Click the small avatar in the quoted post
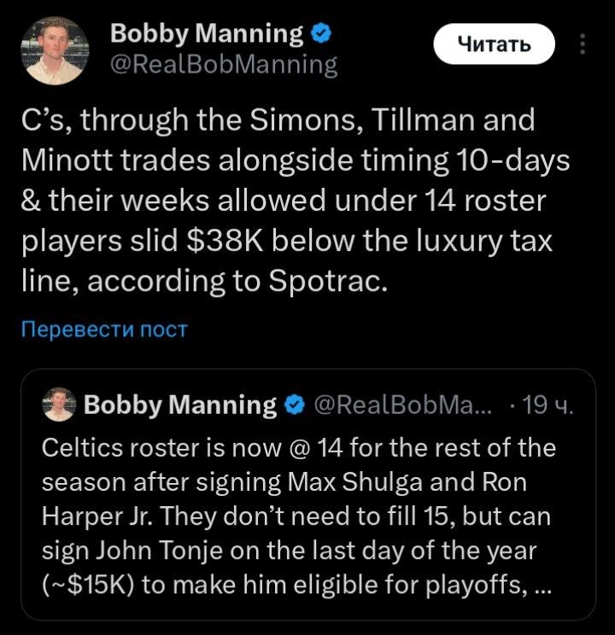Image resolution: width=615 pixels, height=635 pixels. coord(60,405)
